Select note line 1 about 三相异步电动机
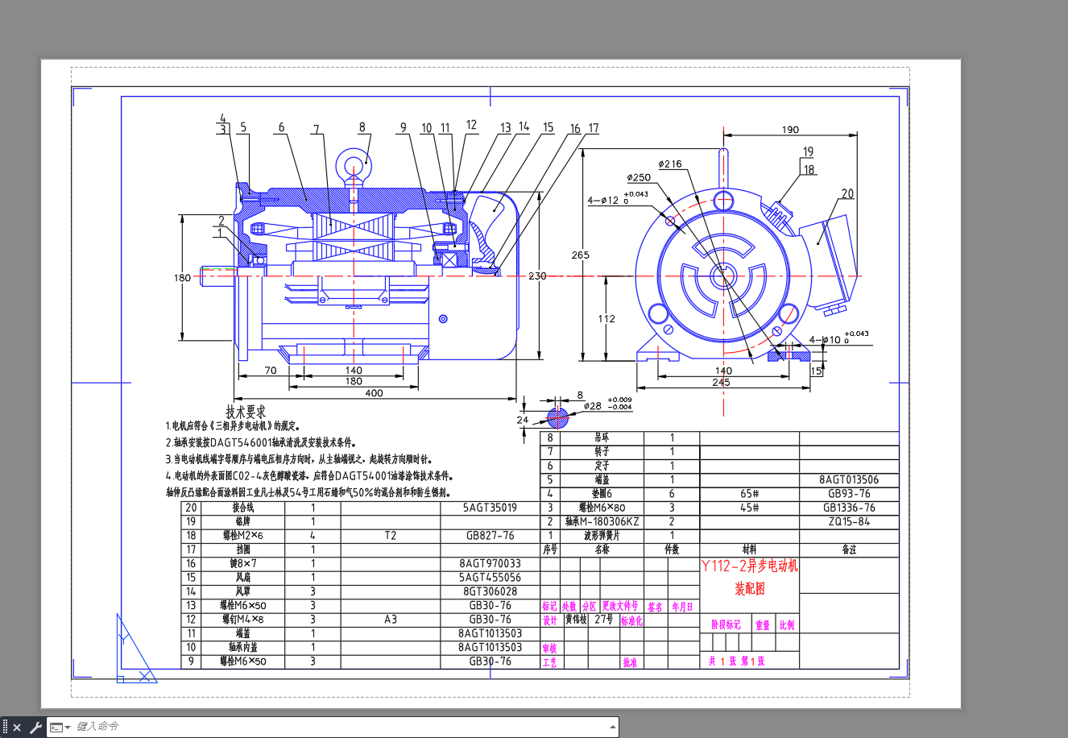The height and width of the screenshot is (738, 1068). 234,426
